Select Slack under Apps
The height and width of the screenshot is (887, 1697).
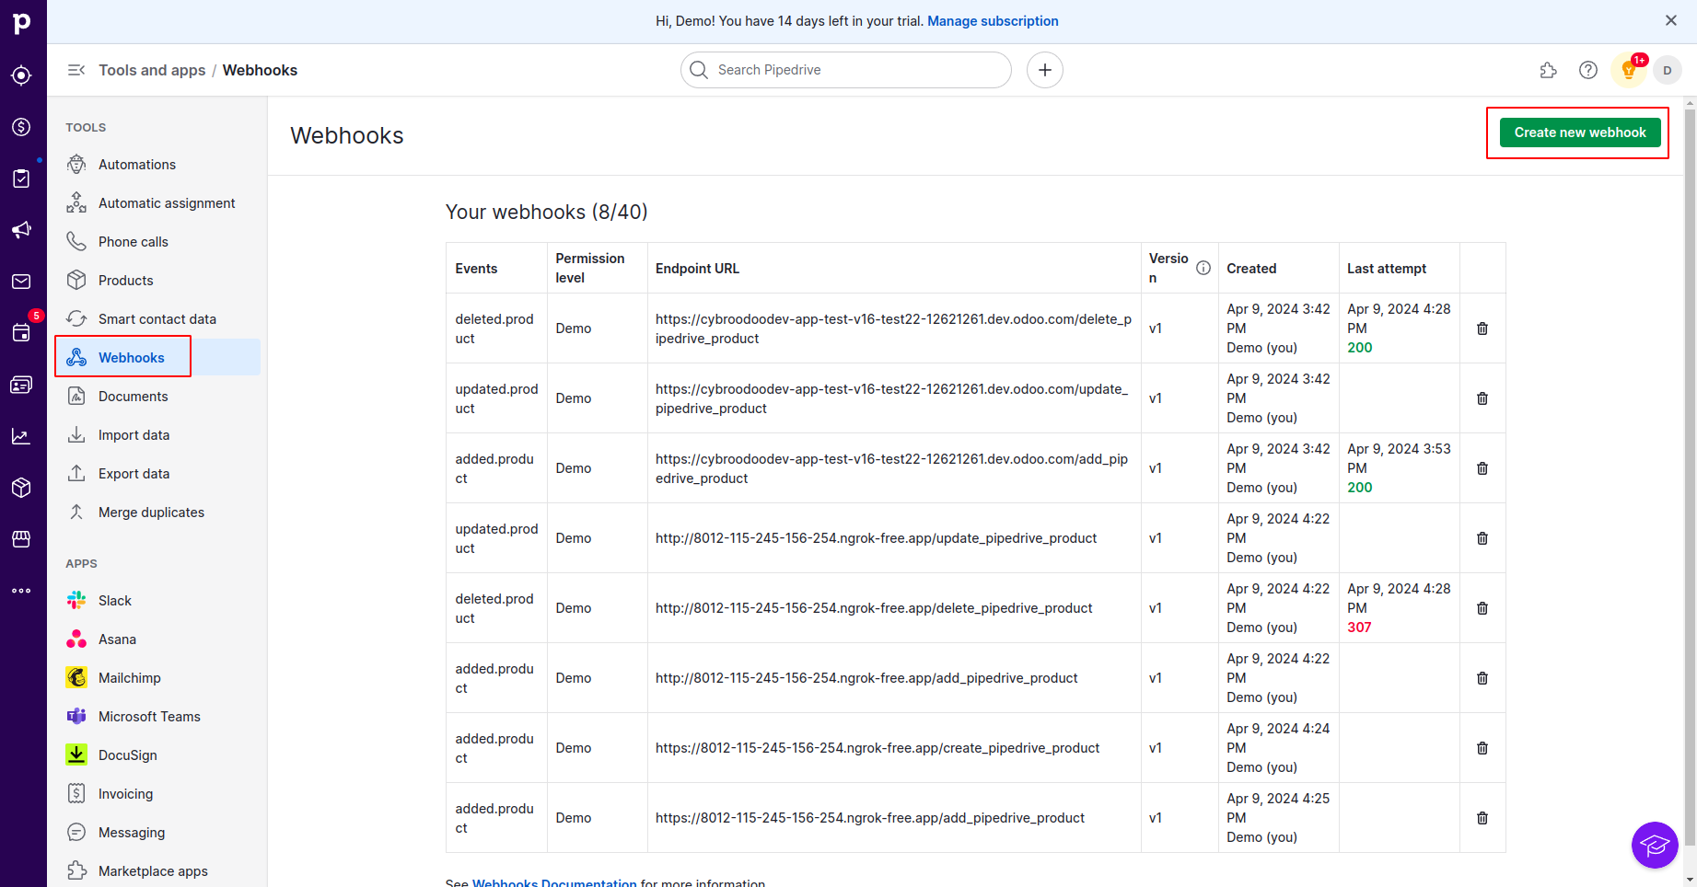point(115,601)
